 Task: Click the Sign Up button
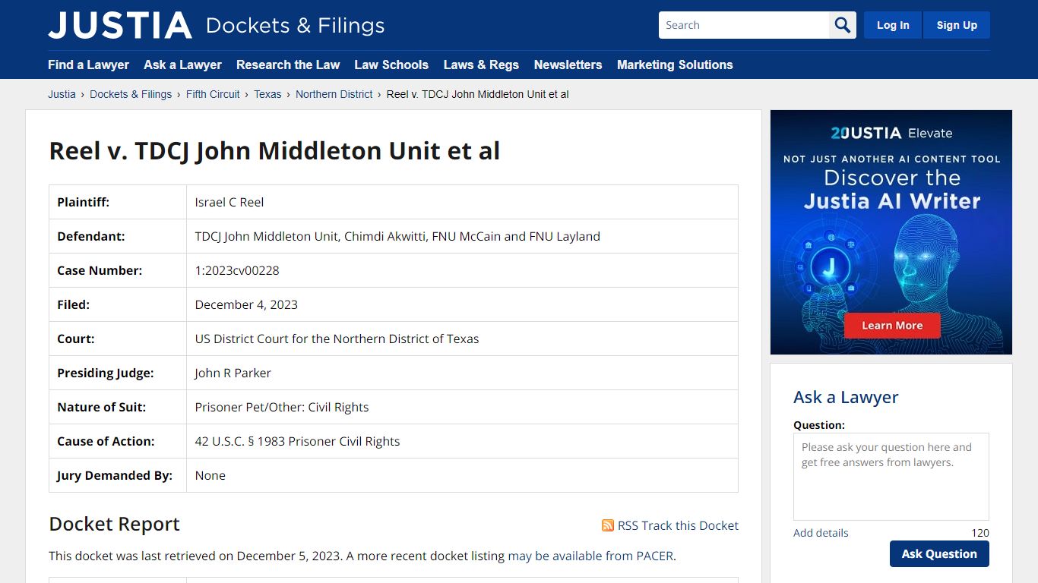click(957, 25)
